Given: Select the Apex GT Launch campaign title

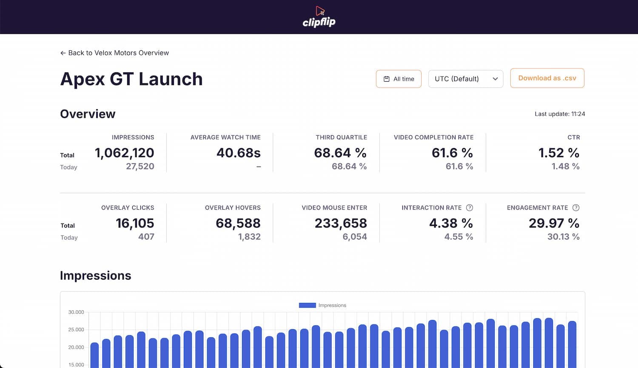Looking at the screenshot, I should point(131,79).
